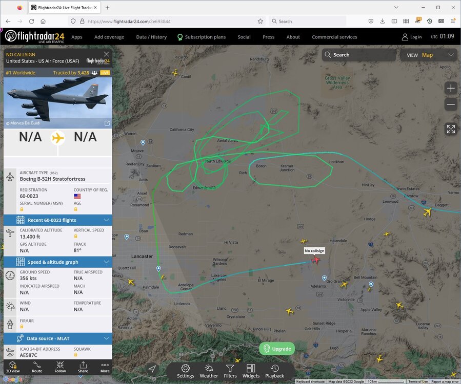Open the Widgets panel

click(251, 371)
